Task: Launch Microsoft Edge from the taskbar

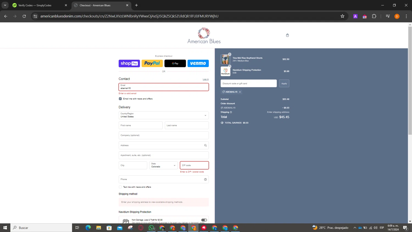Action: click(88, 228)
